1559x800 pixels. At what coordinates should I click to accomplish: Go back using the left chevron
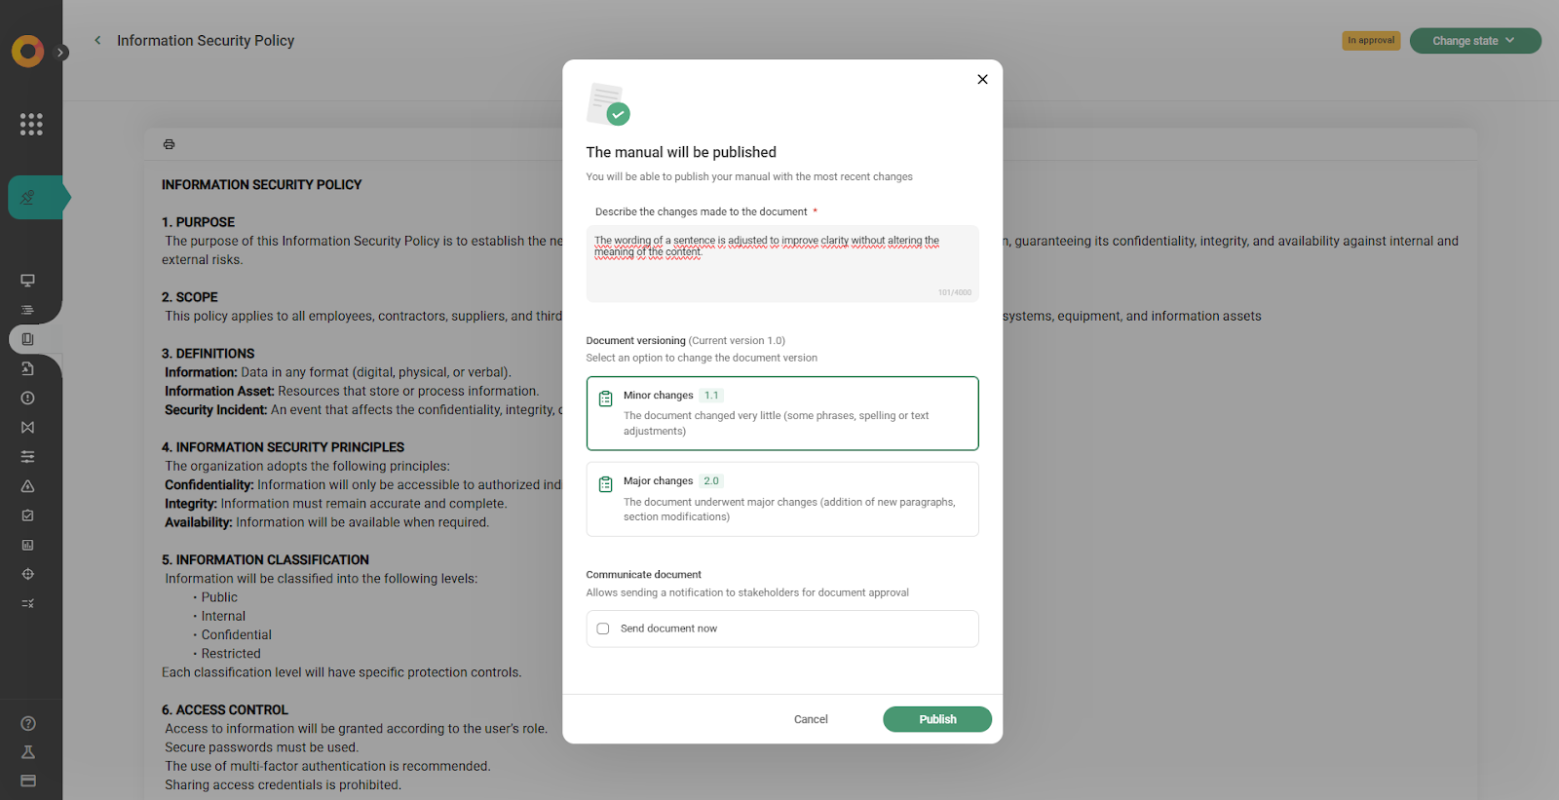tap(97, 41)
